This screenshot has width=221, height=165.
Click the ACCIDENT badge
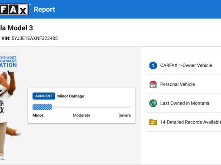click(x=43, y=96)
